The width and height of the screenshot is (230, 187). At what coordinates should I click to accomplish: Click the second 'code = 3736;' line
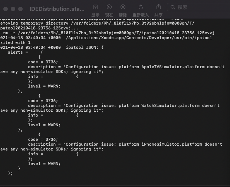tap(43, 101)
